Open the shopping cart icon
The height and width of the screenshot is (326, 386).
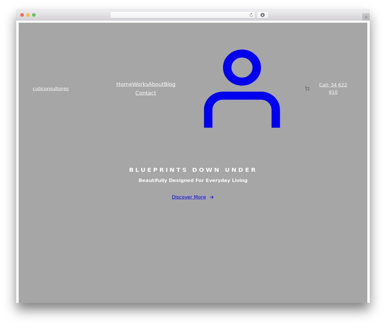click(x=307, y=89)
